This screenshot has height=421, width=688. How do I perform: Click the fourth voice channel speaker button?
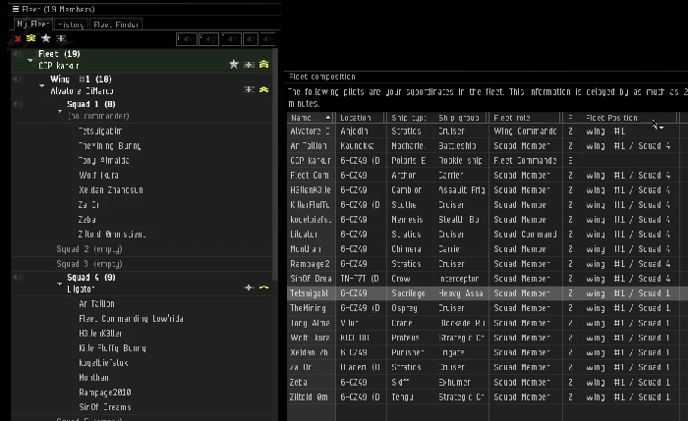point(251,39)
